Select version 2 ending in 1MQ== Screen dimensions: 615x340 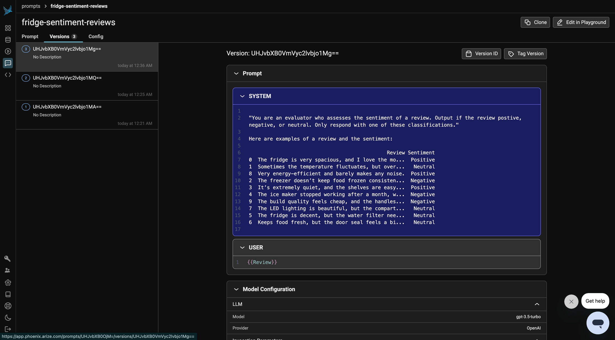(x=87, y=86)
